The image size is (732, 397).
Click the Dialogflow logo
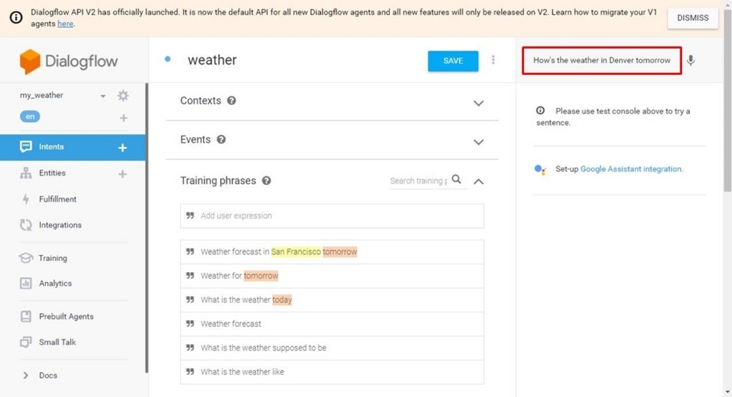click(x=68, y=61)
